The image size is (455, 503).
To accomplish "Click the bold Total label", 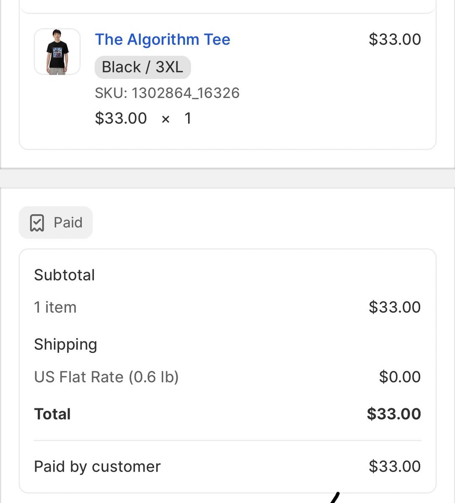I will (52, 414).
